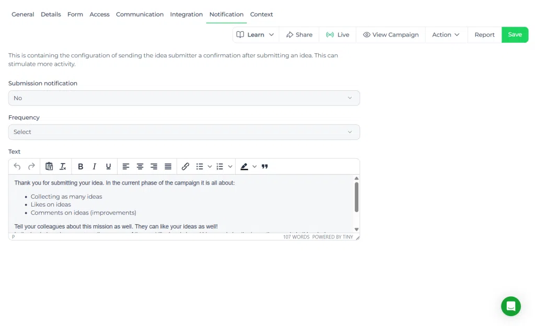Toggle Bold formatting
Image resolution: width=535 pixels, height=326 pixels.
80,166
